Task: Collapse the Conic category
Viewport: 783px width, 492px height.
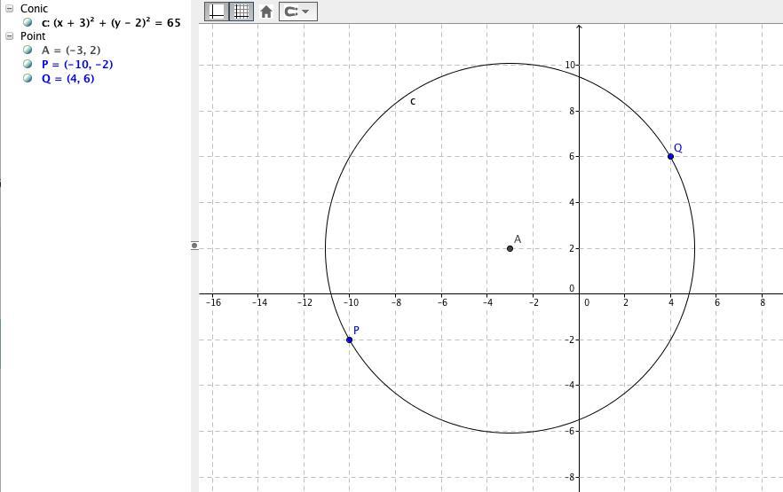Action: pyautogui.click(x=10, y=9)
